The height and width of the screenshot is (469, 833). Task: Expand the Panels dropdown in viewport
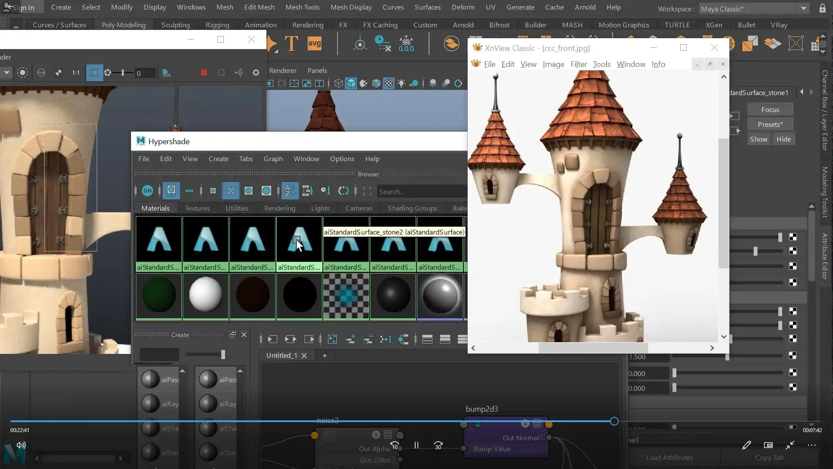click(x=317, y=70)
